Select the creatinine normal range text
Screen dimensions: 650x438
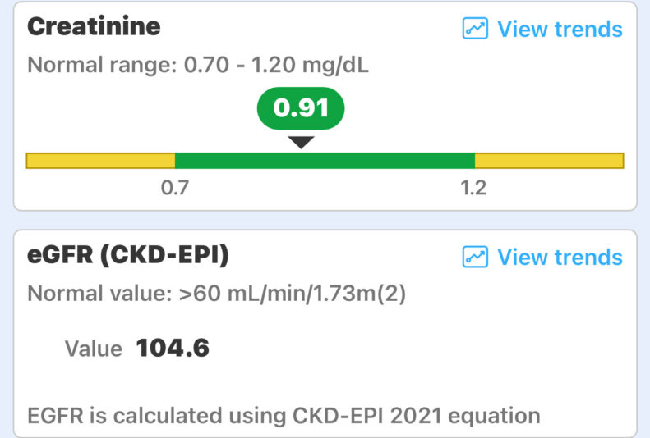(198, 65)
